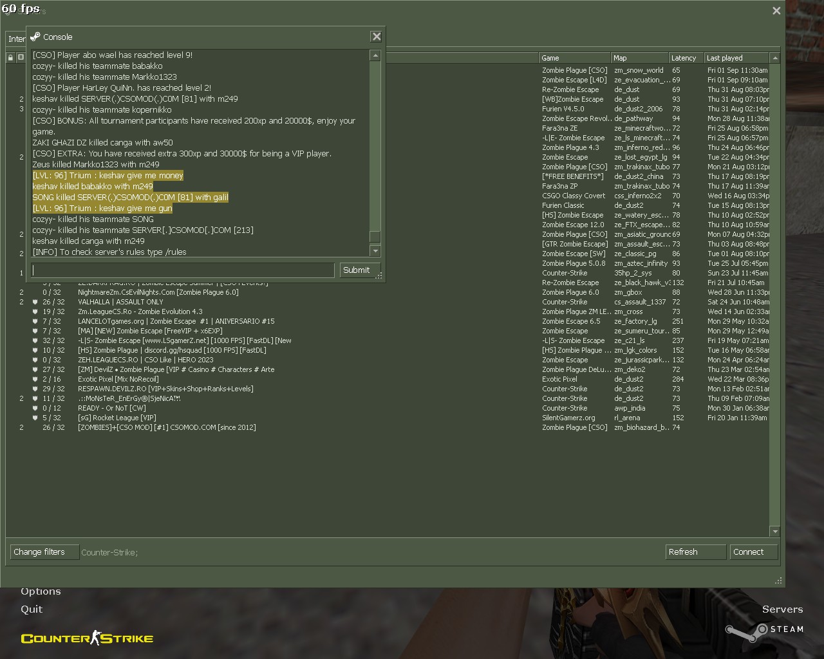824x659 pixels.
Task: Refresh the server list
Action: pos(695,552)
